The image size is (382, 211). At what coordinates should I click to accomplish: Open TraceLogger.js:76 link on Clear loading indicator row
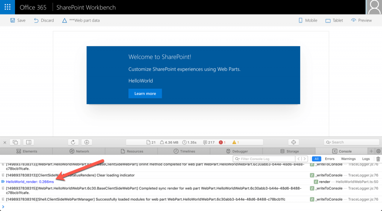(x=363, y=175)
